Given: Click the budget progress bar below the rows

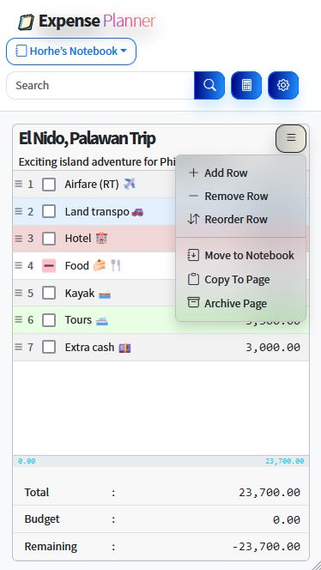Looking at the screenshot, I should (x=161, y=461).
